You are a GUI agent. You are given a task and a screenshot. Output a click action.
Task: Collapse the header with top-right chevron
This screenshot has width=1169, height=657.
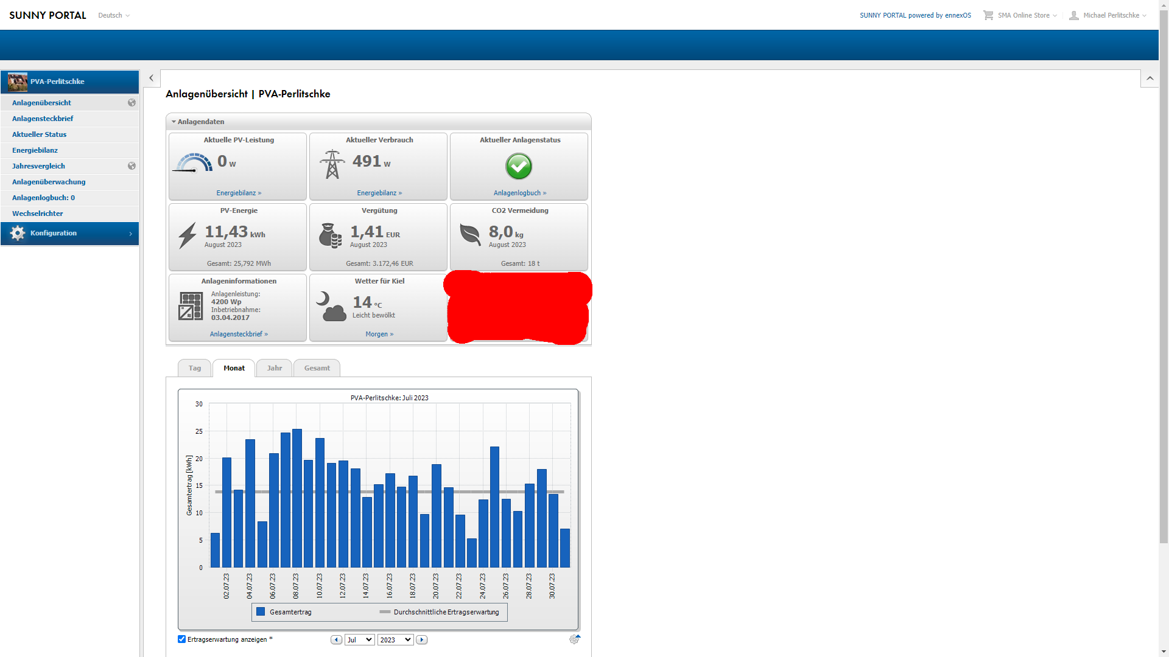1150,78
